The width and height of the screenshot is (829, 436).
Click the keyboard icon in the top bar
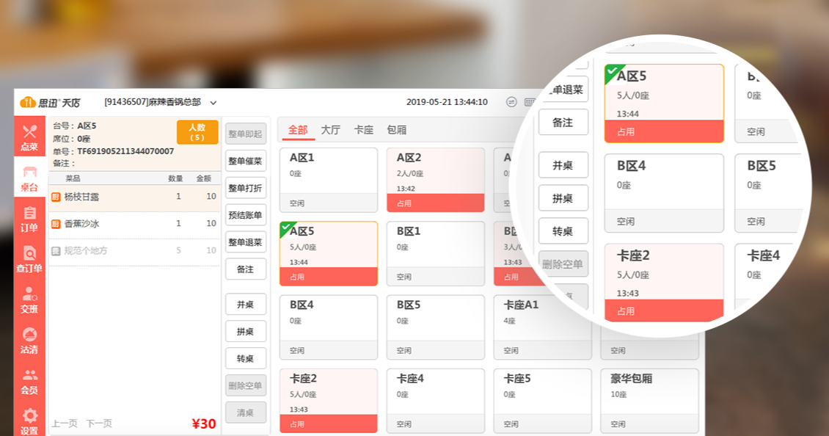530,101
